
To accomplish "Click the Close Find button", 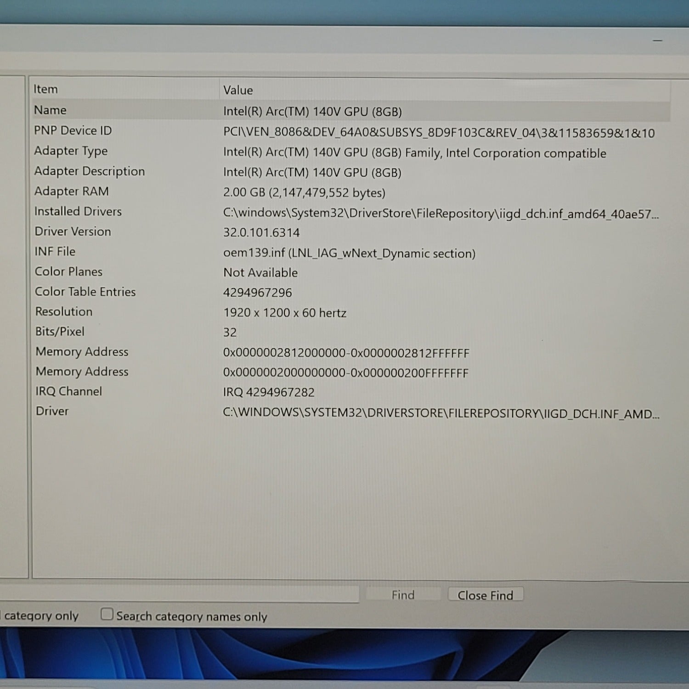I will (485, 595).
